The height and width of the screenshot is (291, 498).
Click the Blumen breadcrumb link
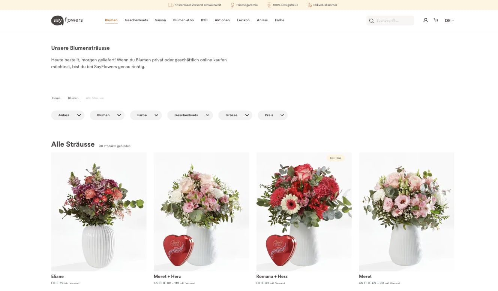tap(73, 98)
